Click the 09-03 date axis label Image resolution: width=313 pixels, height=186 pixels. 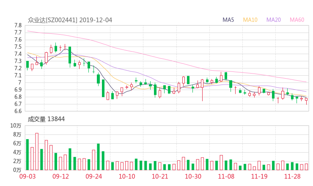pos(27,176)
